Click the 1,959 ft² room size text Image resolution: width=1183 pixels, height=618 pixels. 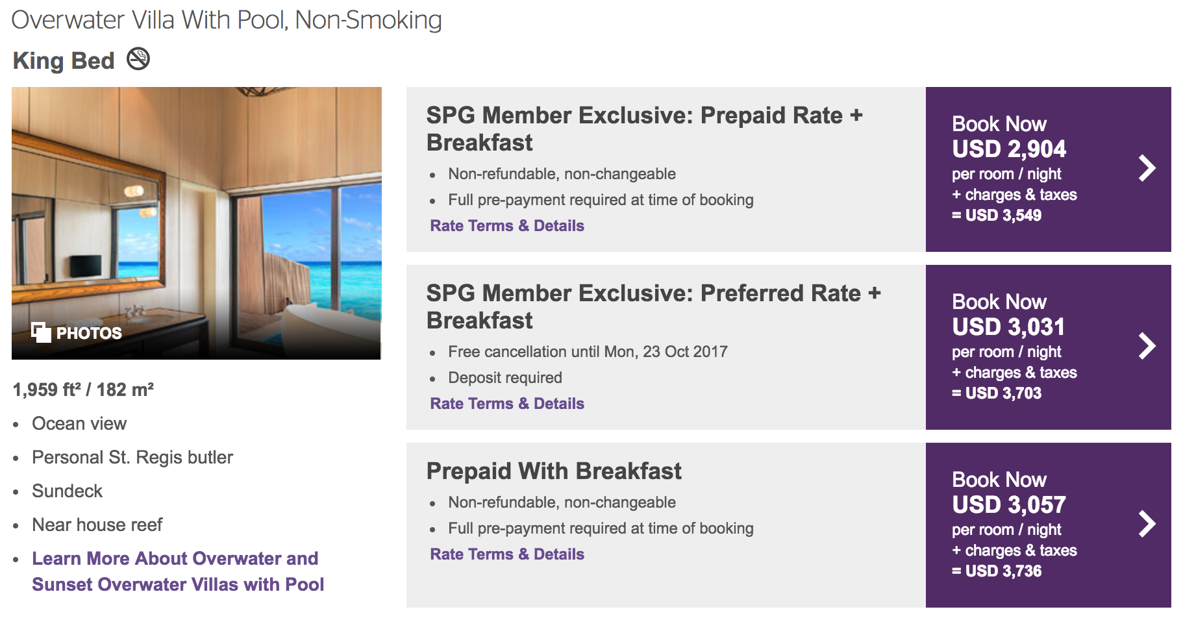coord(83,389)
